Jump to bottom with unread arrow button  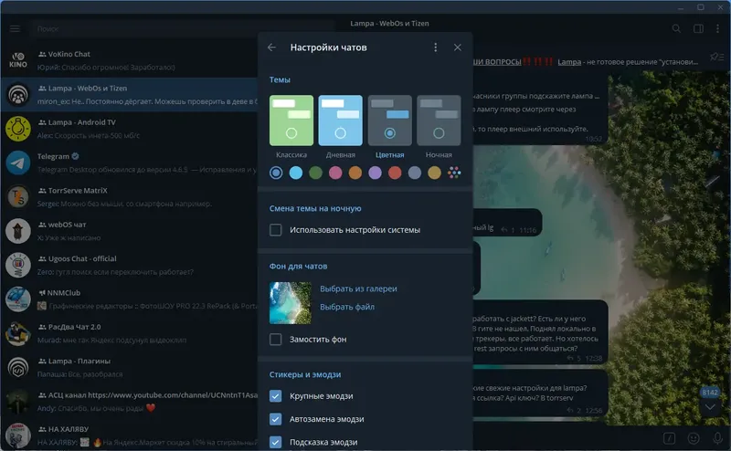[x=710, y=406]
